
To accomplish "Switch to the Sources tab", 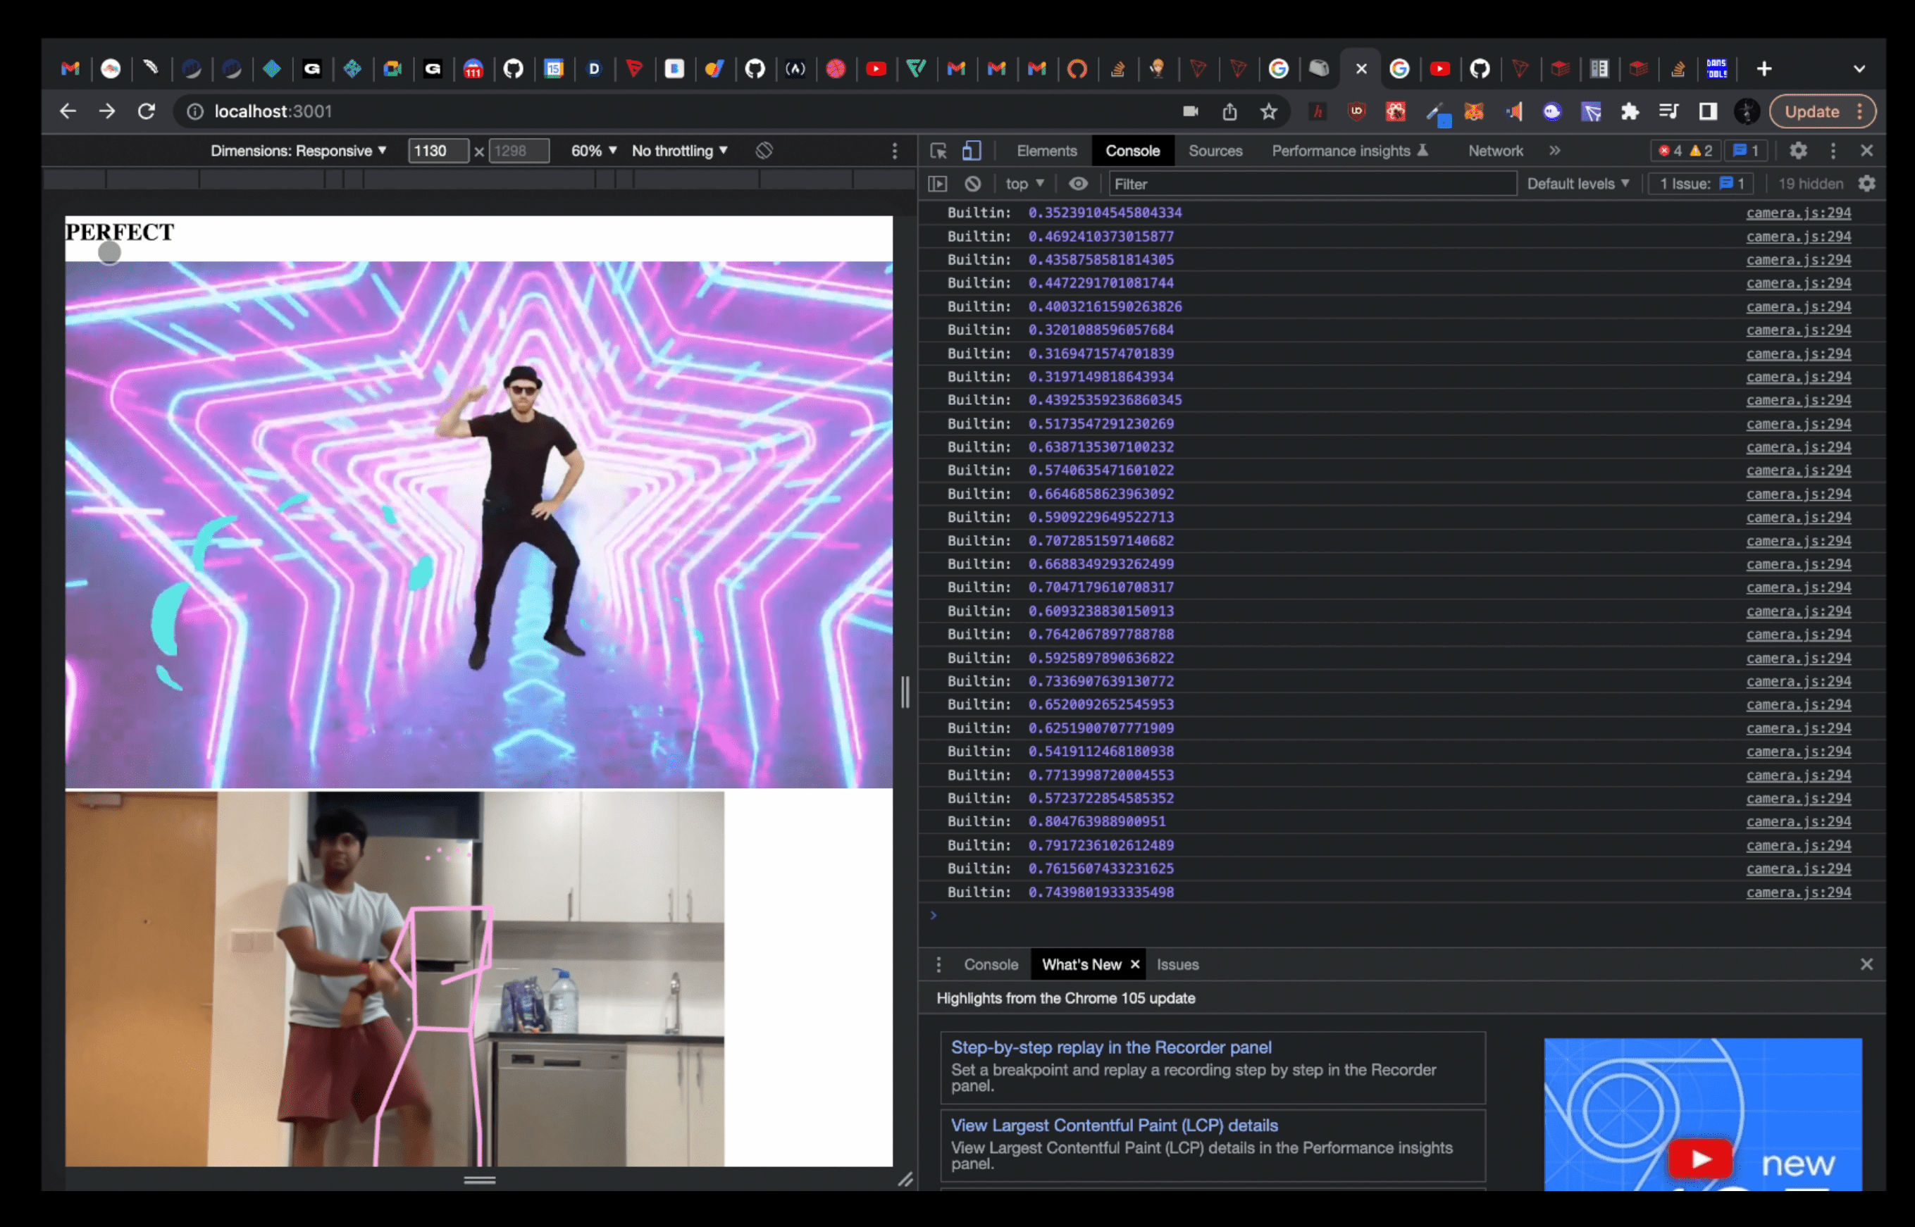I will (1215, 151).
